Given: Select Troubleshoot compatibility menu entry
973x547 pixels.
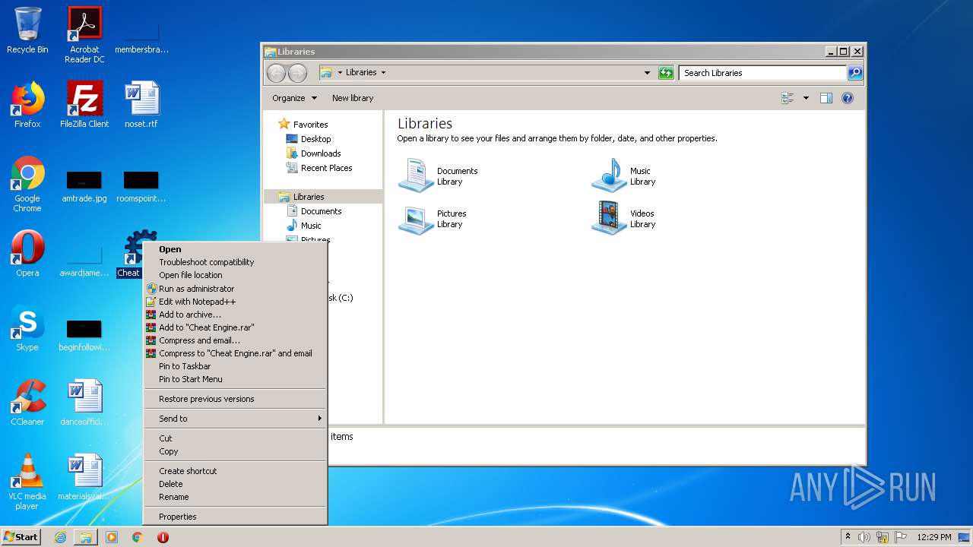Looking at the screenshot, I should pyautogui.click(x=236, y=262).
